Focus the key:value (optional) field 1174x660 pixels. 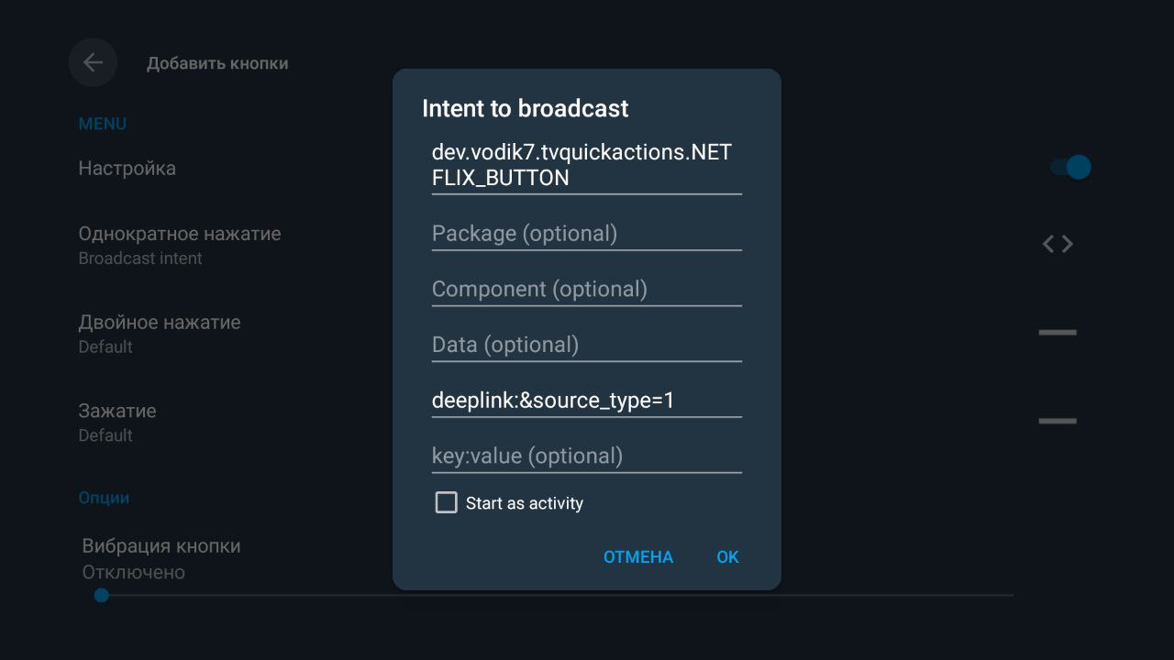586,456
